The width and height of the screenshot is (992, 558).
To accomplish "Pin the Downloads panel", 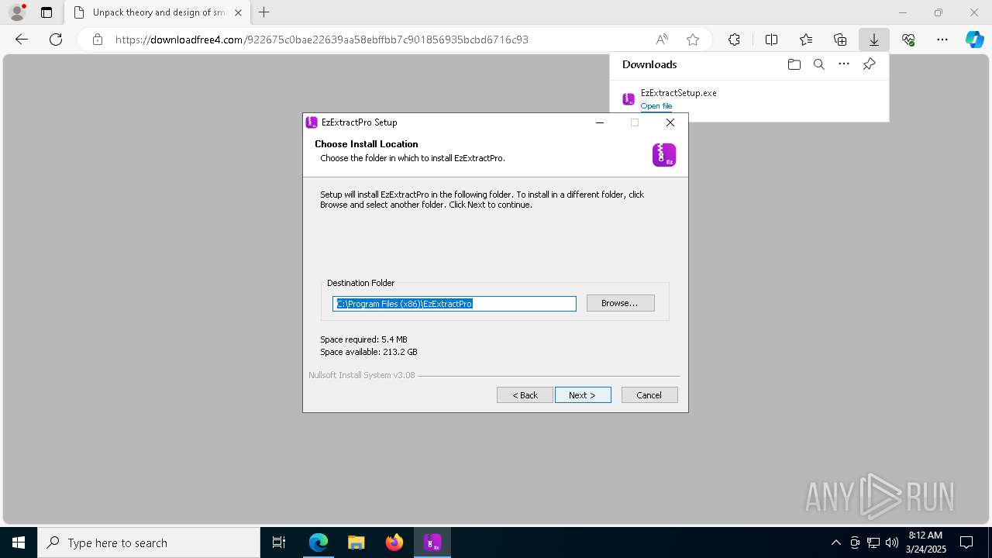I will (869, 64).
